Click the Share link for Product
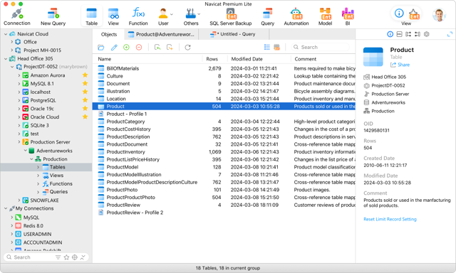 coord(400,65)
